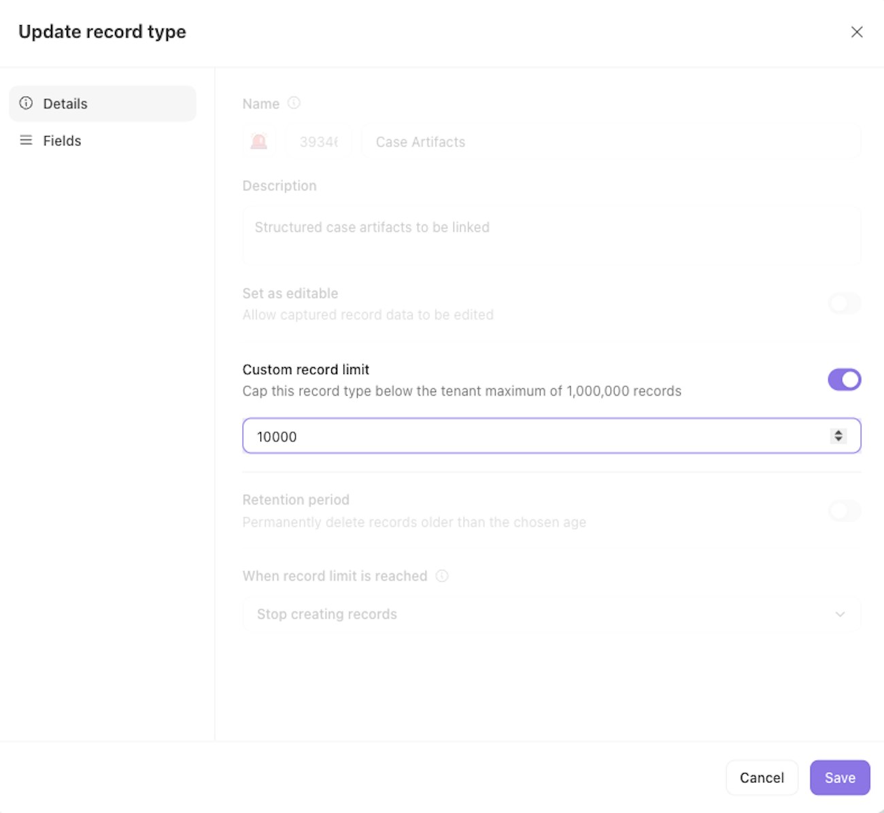Click the Case Artifacts name field
This screenshot has width=884, height=813.
click(611, 142)
